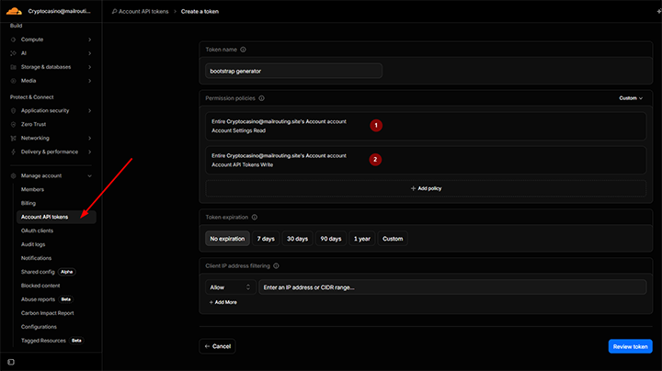662x371 pixels.
Task: Expand Storage & databases chevron
Action: point(89,67)
